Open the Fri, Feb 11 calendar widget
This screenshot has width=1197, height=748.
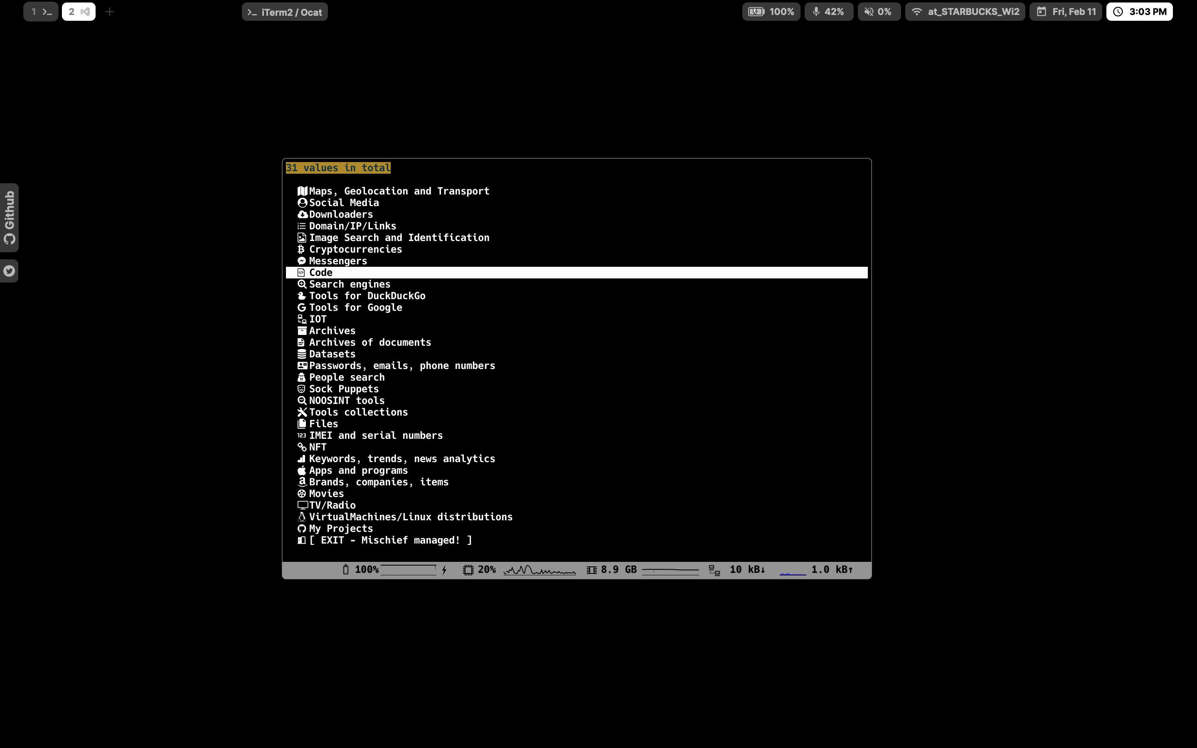pos(1065,12)
